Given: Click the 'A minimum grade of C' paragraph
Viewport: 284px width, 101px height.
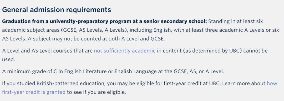Looking at the screenshot, I should coord(113,72).
